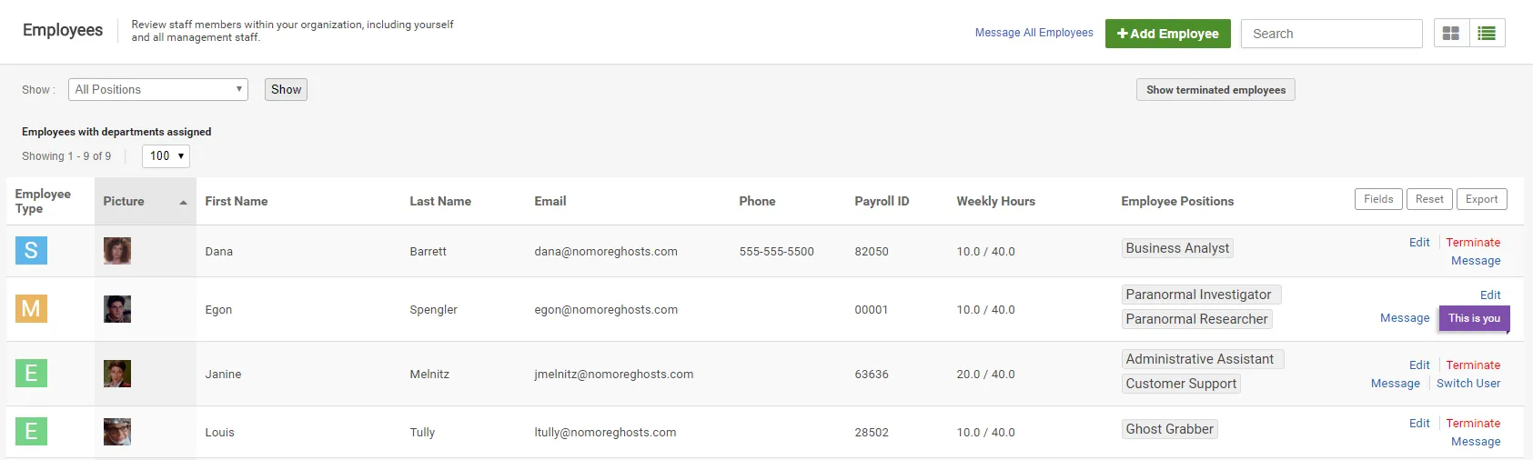Sort by First Name column
The width and height of the screenshot is (1533, 460).
(x=237, y=201)
